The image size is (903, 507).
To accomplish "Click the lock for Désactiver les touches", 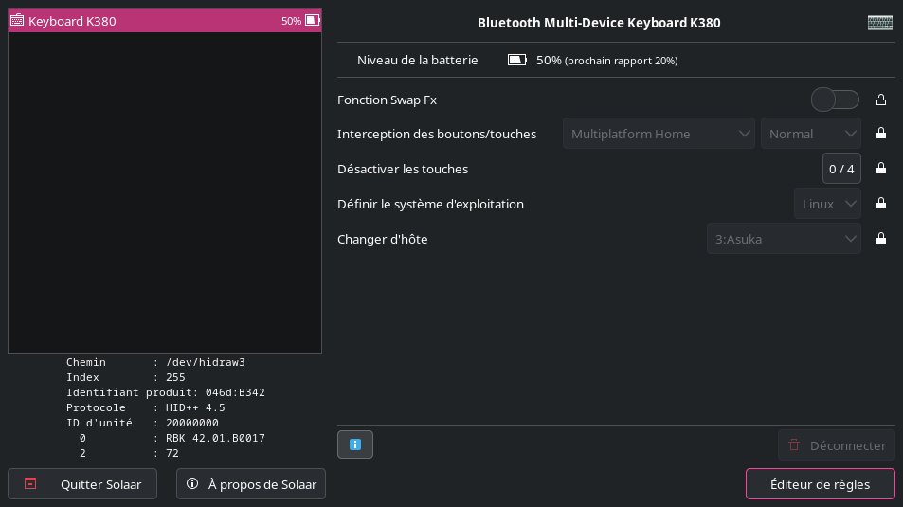I will coord(881,169).
